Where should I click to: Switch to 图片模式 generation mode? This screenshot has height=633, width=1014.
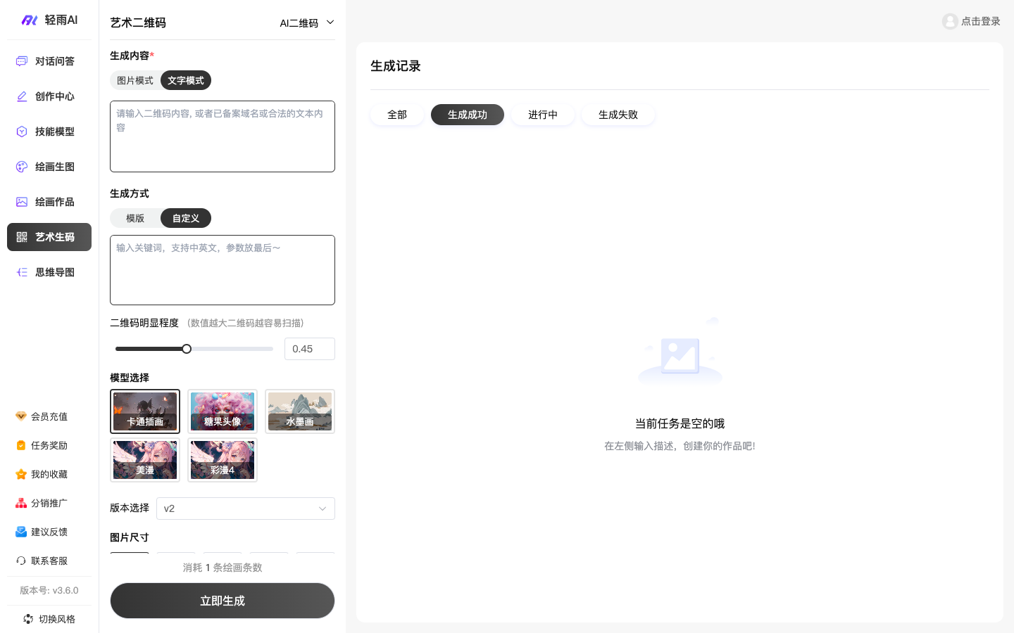(x=135, y=80)
